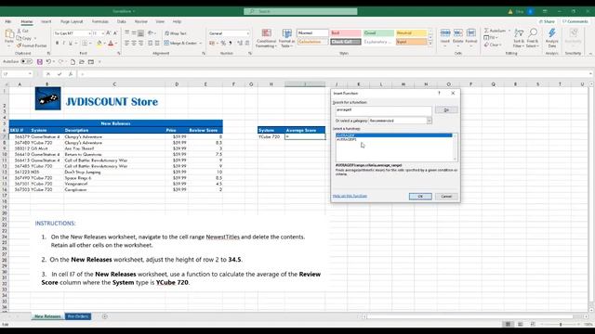
Task: Apply Comma Style number format
Action: (230, 44)
